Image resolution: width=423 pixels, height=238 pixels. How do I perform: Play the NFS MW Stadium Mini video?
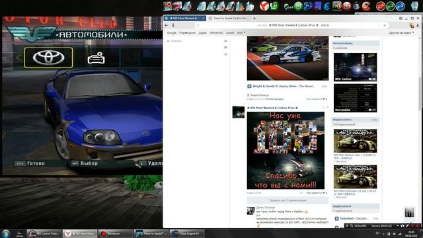tap(355, 141)
